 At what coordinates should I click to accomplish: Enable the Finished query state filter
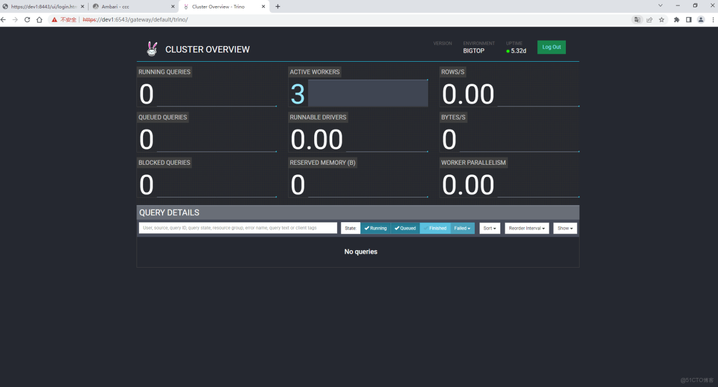(435, 228)
